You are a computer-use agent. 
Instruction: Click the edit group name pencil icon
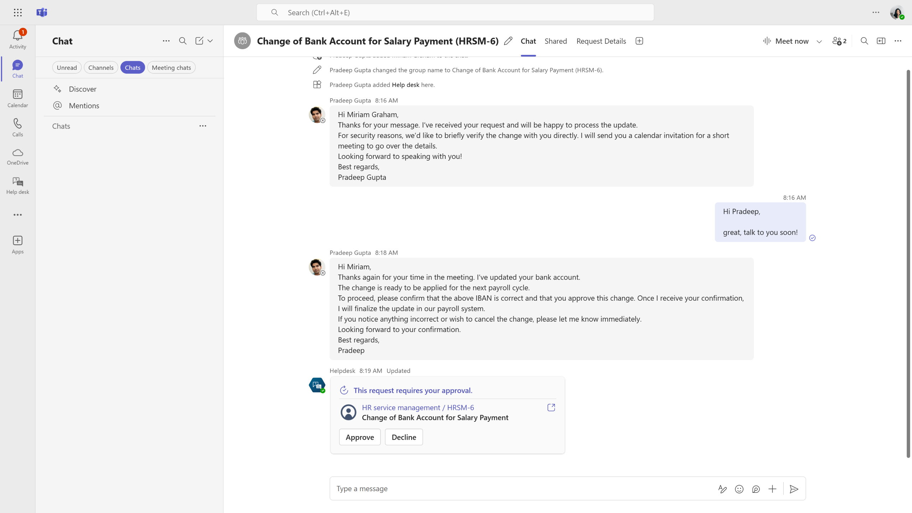[508, 41]
